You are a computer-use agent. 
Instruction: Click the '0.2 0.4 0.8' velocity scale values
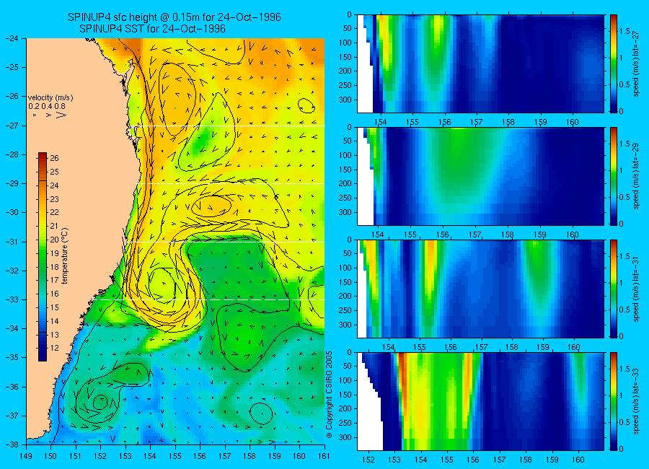click(x=47, y=107)
